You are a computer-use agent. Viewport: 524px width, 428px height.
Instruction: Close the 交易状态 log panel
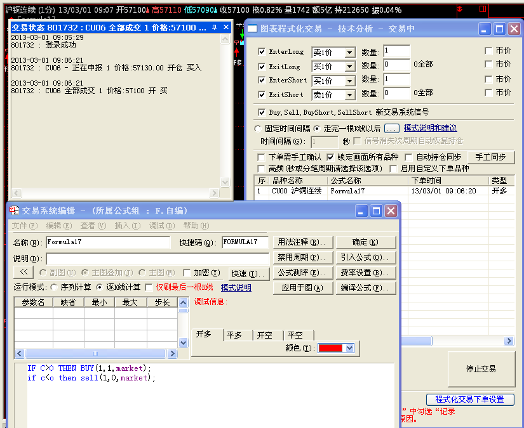(x=224, y=27)
